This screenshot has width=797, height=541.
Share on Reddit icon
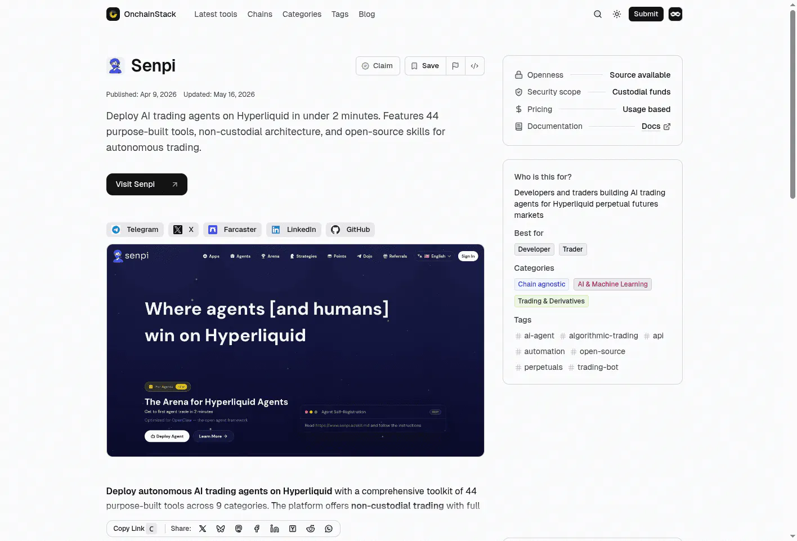311,529
